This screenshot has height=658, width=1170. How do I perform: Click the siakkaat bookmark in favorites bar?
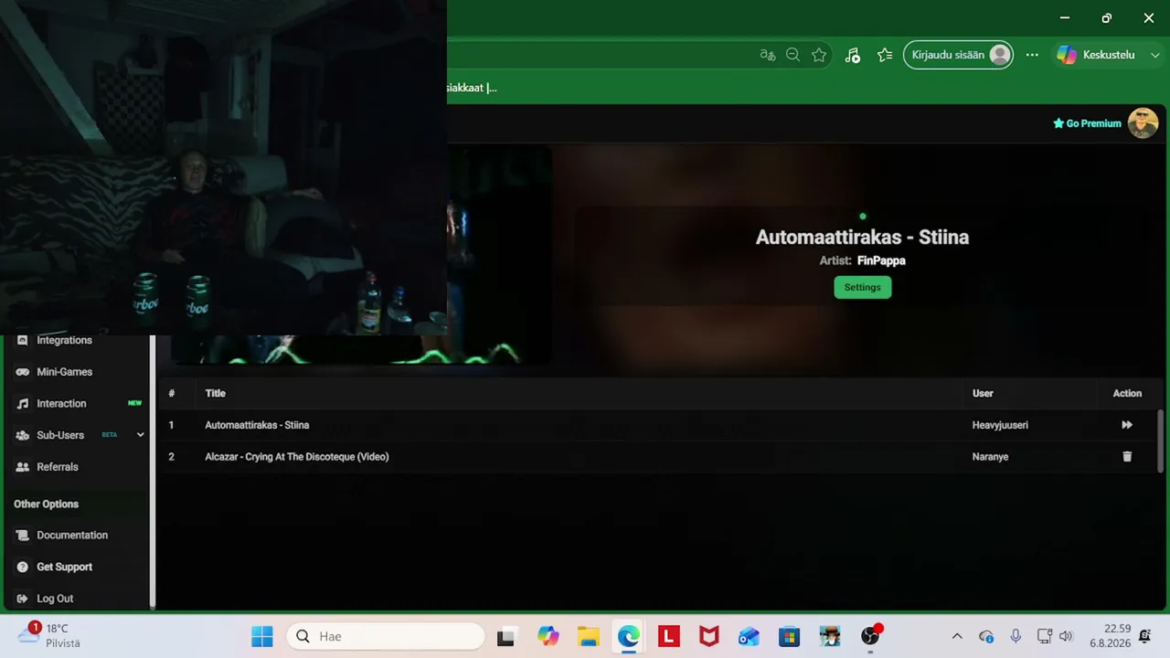tap(472, 88)
